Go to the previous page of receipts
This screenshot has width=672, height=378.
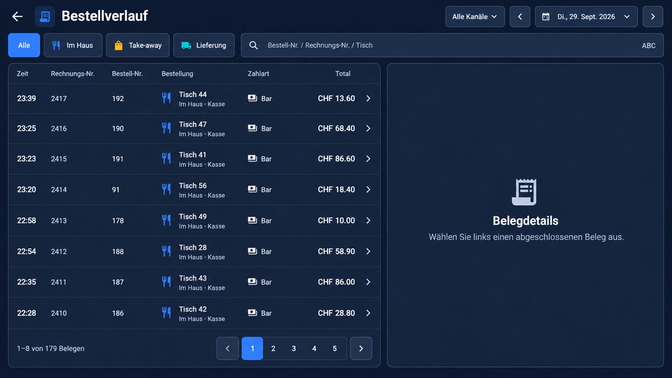click(x=227, y=348)
